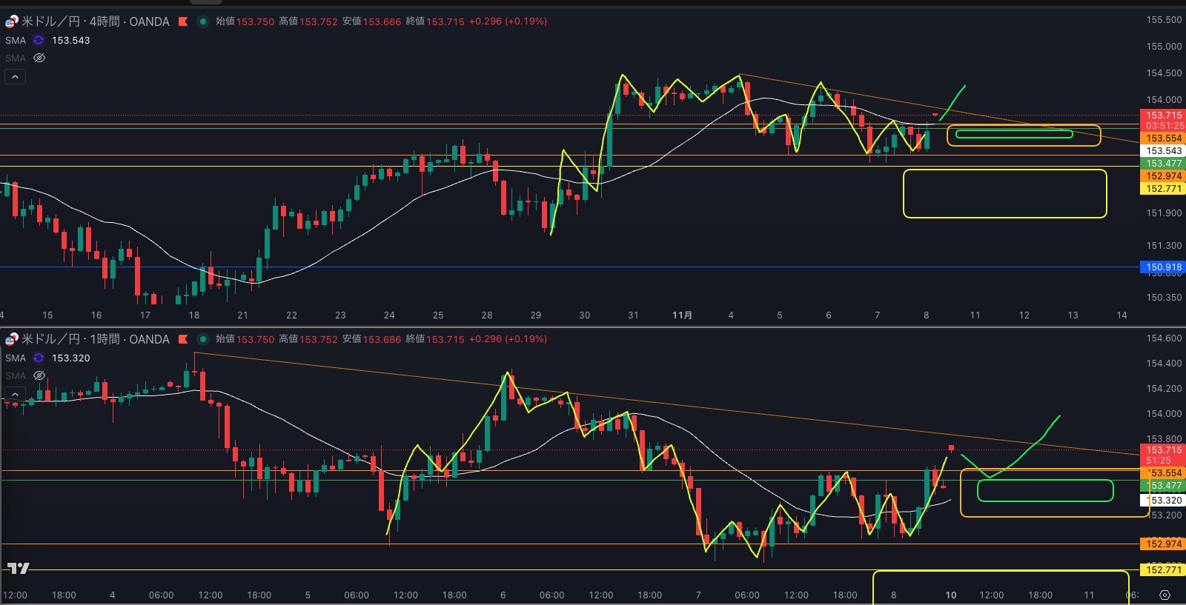Viewport: 1186px width, 605px height.
Task: Click the purple SMA refresh icon on top chart
Action: [x=39, y=40]
